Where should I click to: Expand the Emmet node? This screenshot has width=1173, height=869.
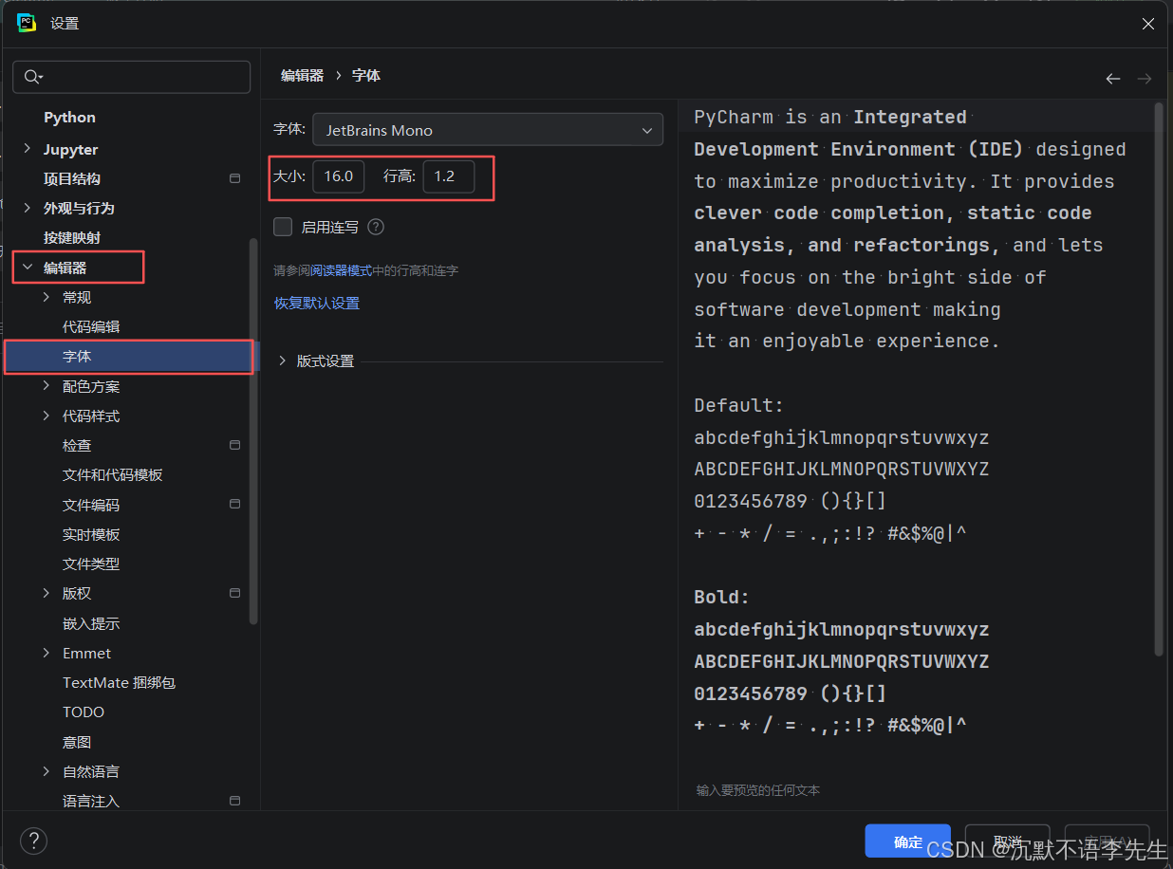coord(47,653)
